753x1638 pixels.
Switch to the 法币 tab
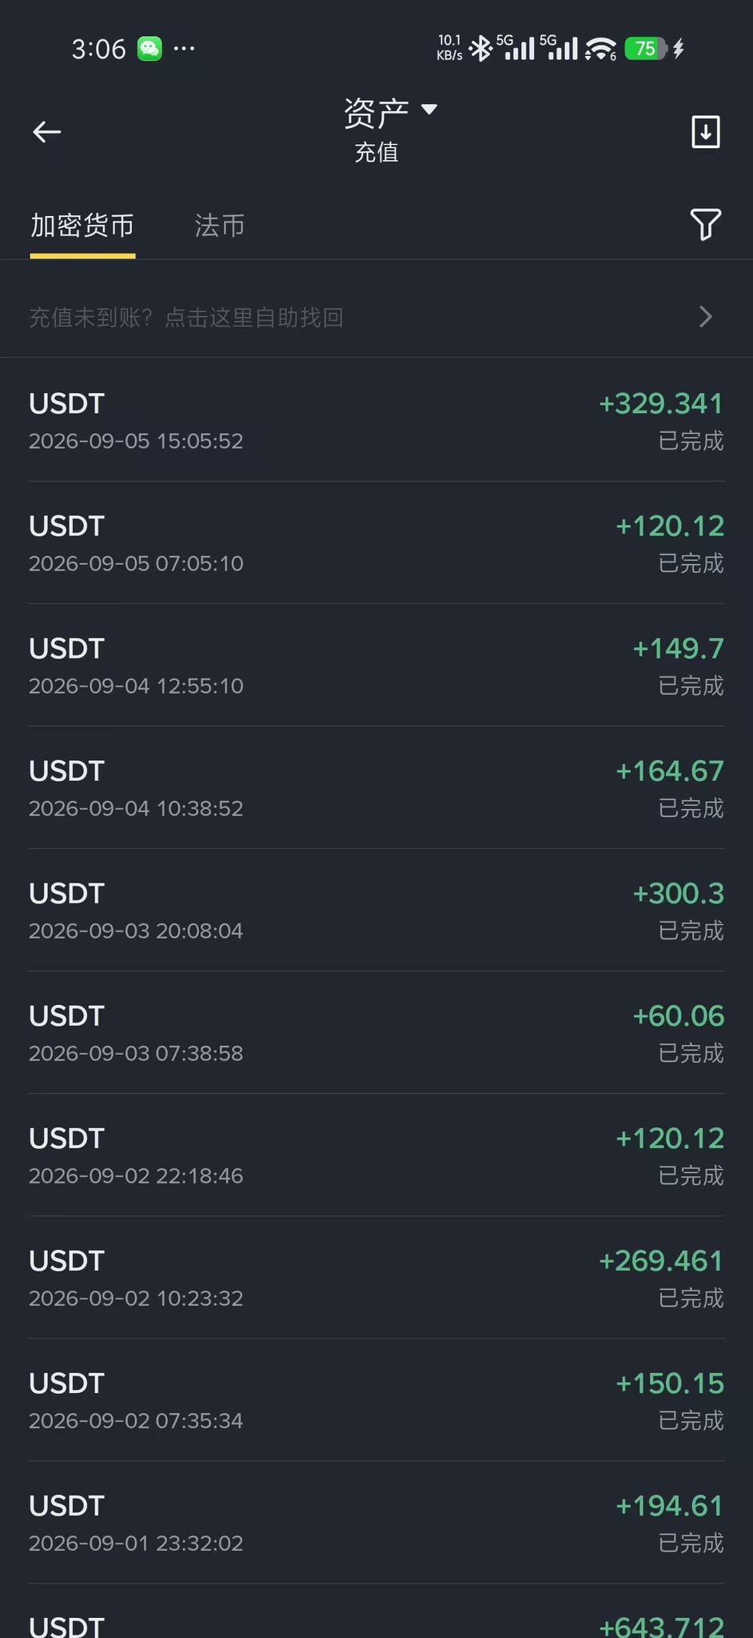220,226
